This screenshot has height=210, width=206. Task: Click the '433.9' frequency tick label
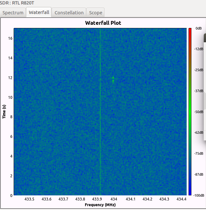pyautogui.click(x=97, y=199)
